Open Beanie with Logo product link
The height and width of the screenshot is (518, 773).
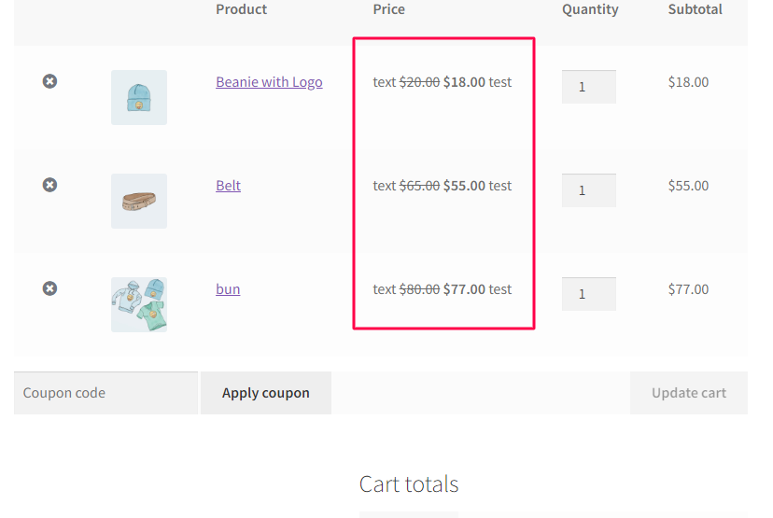(x=269, y=82)
